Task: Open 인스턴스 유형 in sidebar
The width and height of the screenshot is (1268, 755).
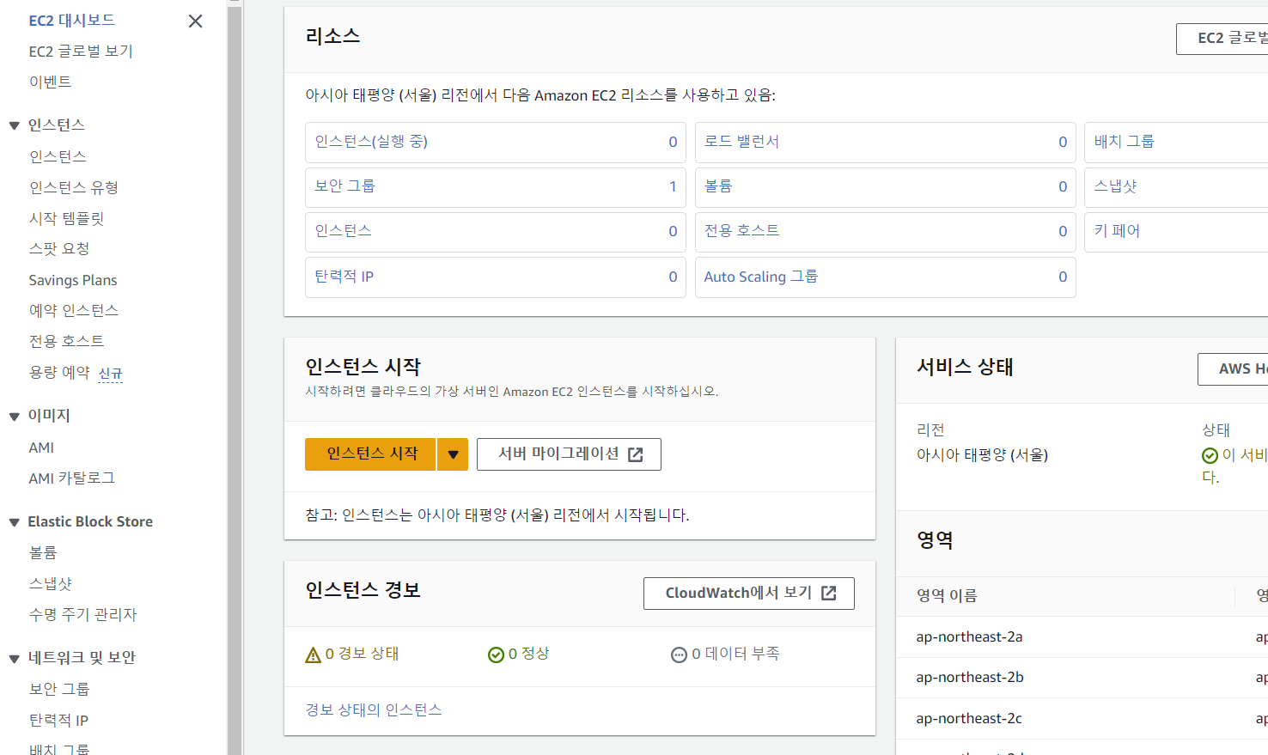Action: (74, 187)
